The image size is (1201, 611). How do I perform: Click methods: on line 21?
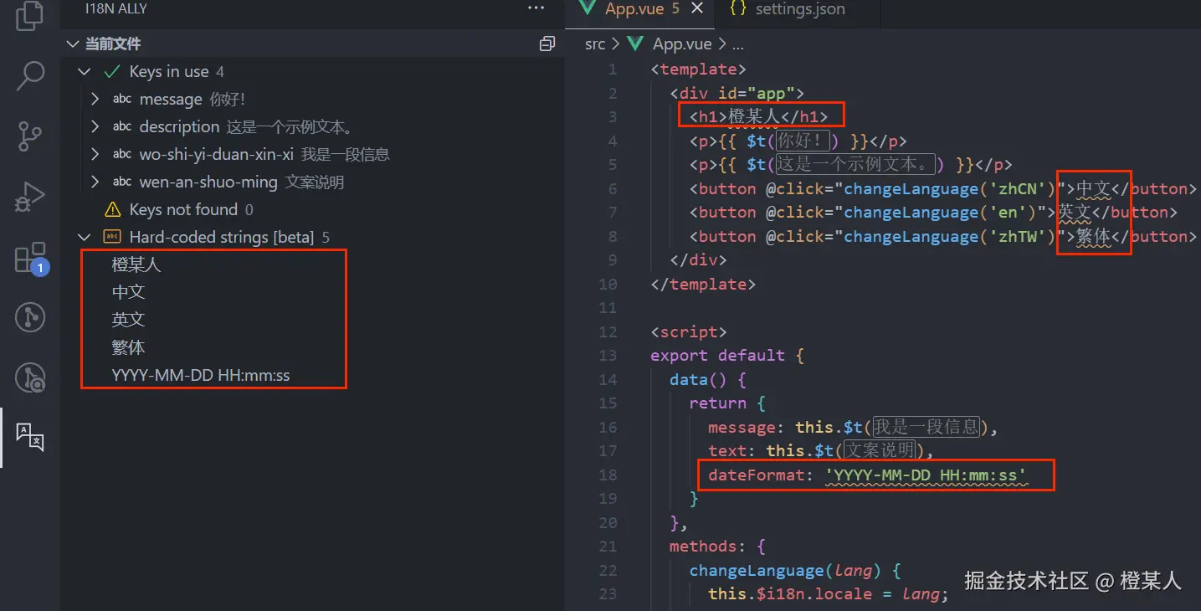(708, 546)
